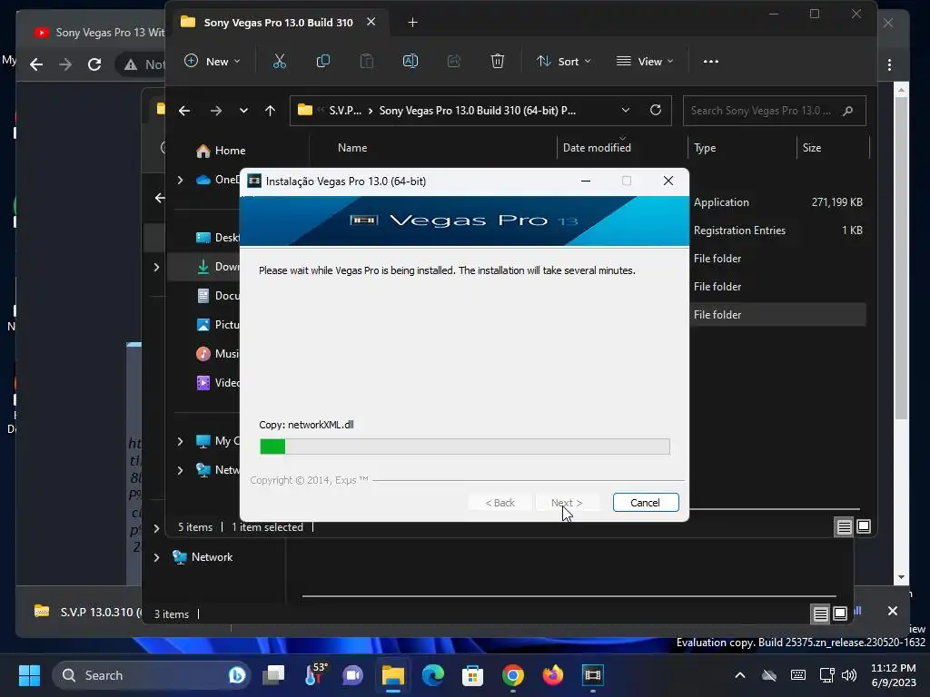930x697 pixels.
Task: Open Pictures in the Explorer sidebar
Action: 218,325
